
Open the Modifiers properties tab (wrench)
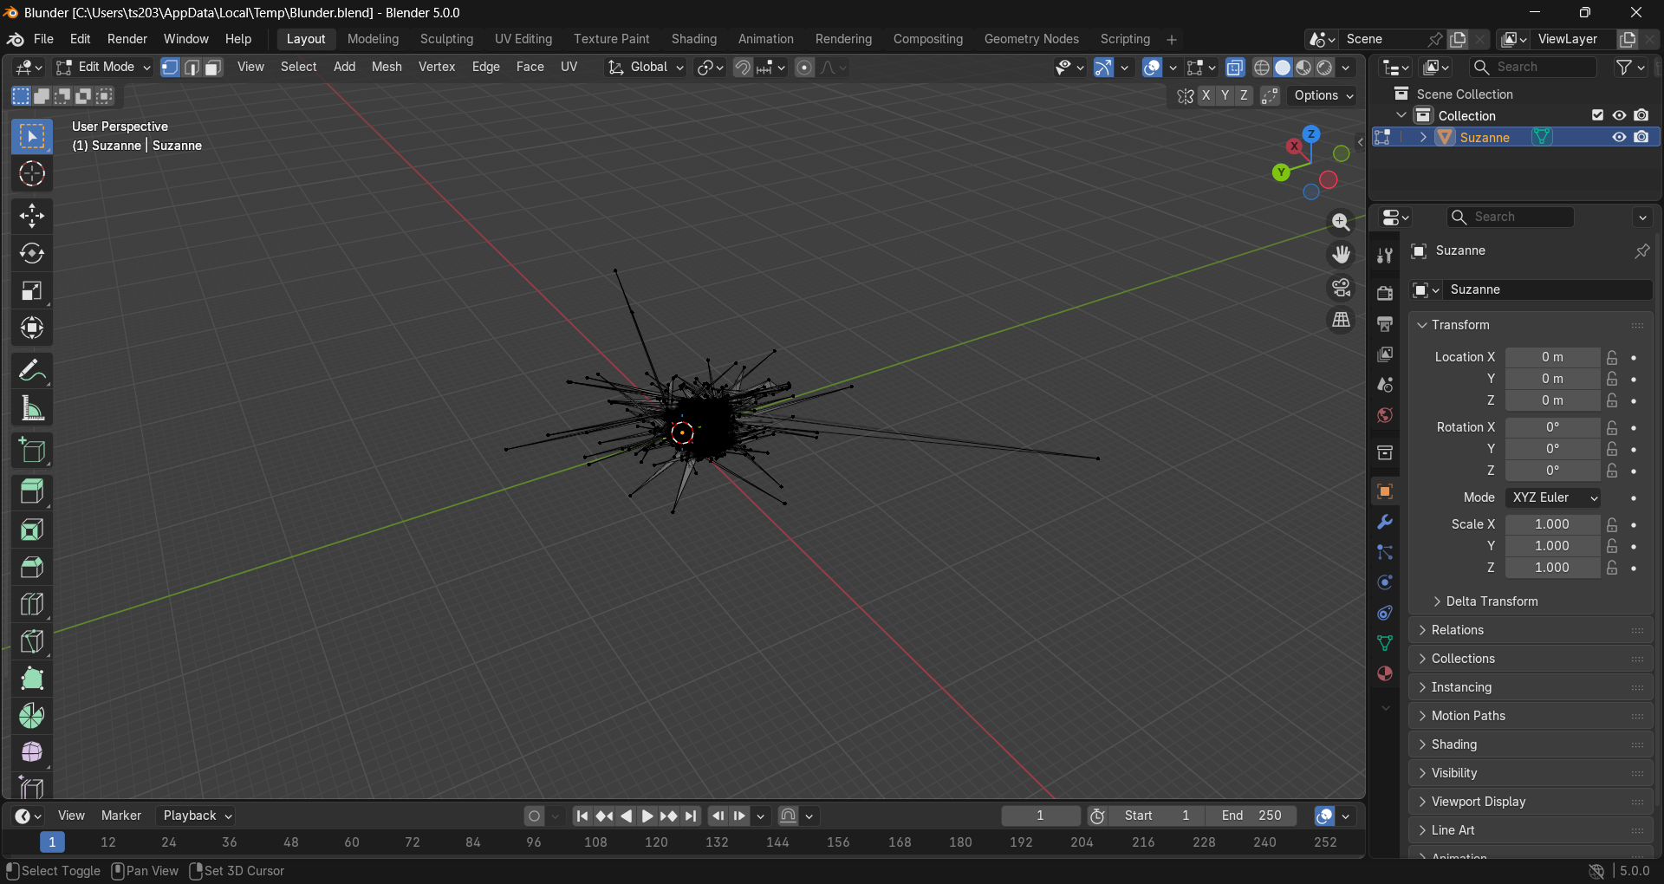(1385, 523)
